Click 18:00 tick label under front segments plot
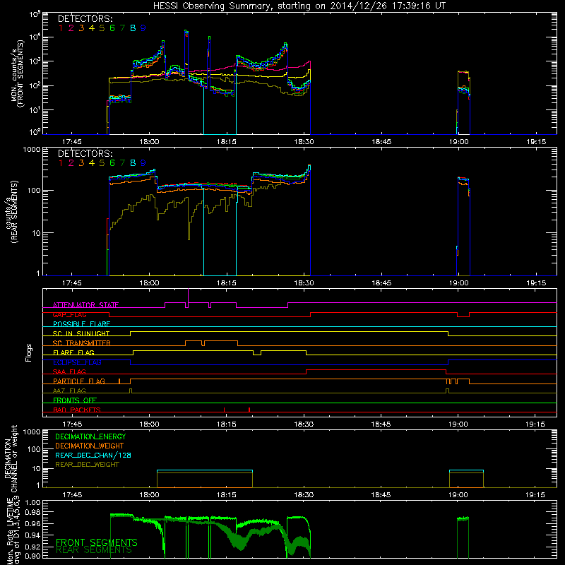Viewport: 565px width, 565px height. 149,142
